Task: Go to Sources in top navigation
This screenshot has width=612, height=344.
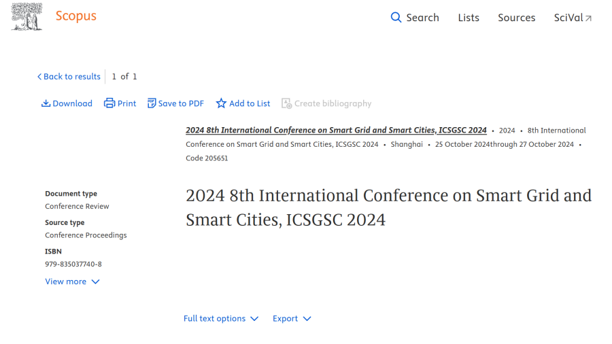Action: point(516,18)
